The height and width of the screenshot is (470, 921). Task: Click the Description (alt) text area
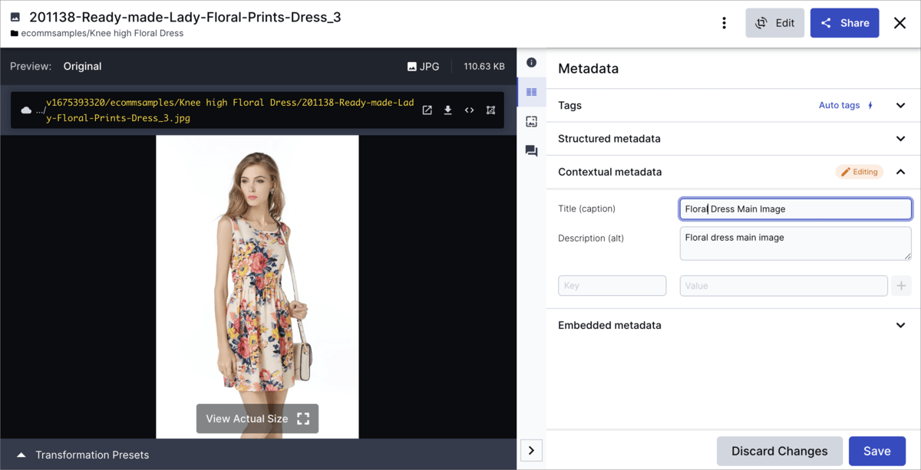click(796, 243)
